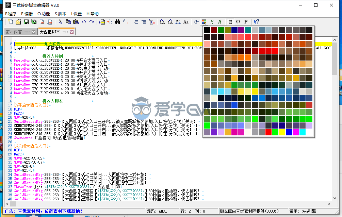Pick the pure red swatch in bottom palette row
This screenshot has height=217, width=342.
point(268,132)
